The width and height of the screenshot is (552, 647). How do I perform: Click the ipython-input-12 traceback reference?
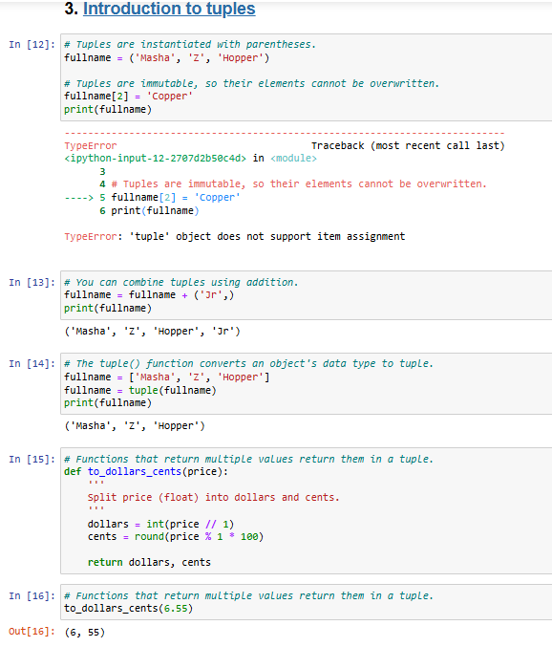[x=155, y=159]
